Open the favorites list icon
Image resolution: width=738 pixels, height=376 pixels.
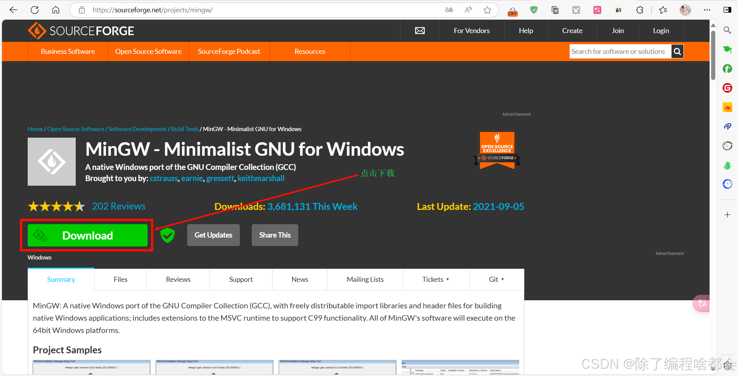click(x=663, y=10)
